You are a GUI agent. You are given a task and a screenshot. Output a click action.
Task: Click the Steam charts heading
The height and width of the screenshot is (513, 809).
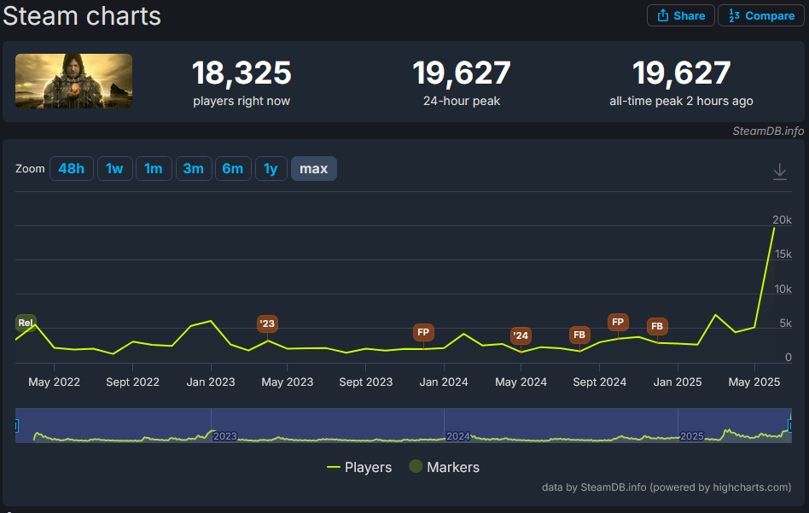click(82, 15)
